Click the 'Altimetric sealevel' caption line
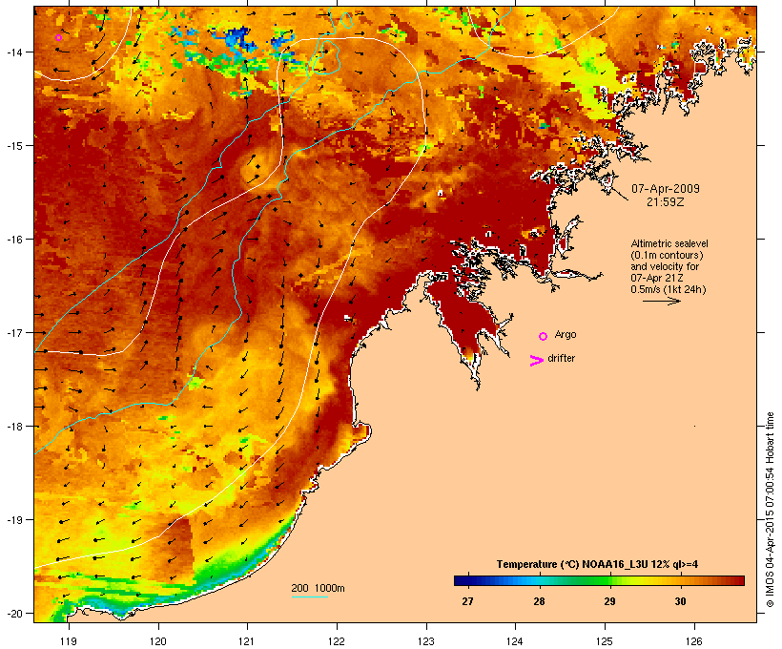 pos(669,243)
